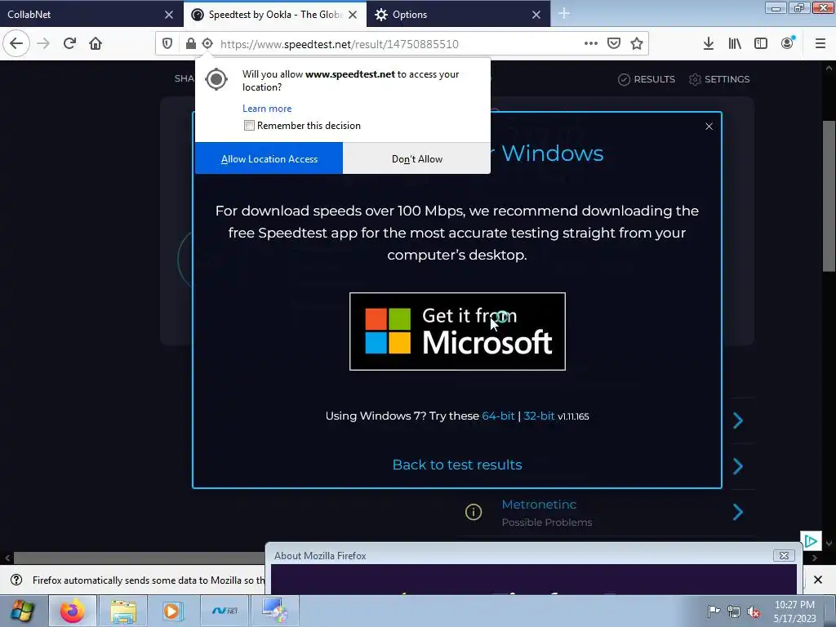The height and width of the screenshot is (627, 836).
Task: Check Remember this decision
Action: pyautogui.click(x=249, y=125)
